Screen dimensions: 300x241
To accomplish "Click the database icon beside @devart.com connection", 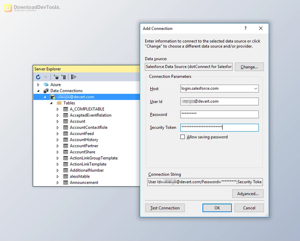I will tap(53, 97).
